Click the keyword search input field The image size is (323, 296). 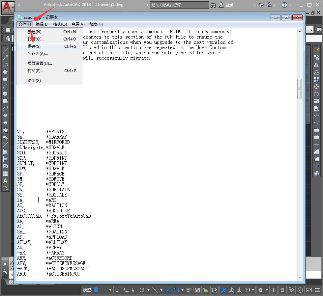tap(179, 5)
